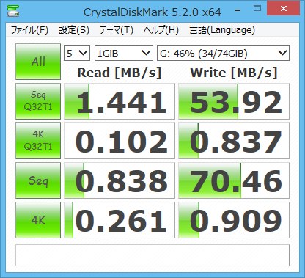This screenshot has height=278, width=305.
Task: Open the test size dropdown showing 1GiB
Action: tap(124, 53)
